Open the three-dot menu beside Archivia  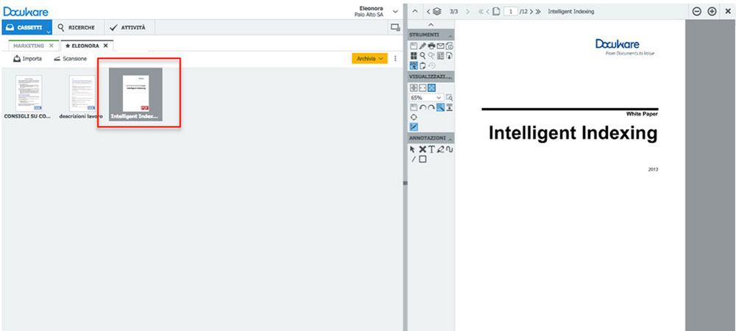coord(395,59)
